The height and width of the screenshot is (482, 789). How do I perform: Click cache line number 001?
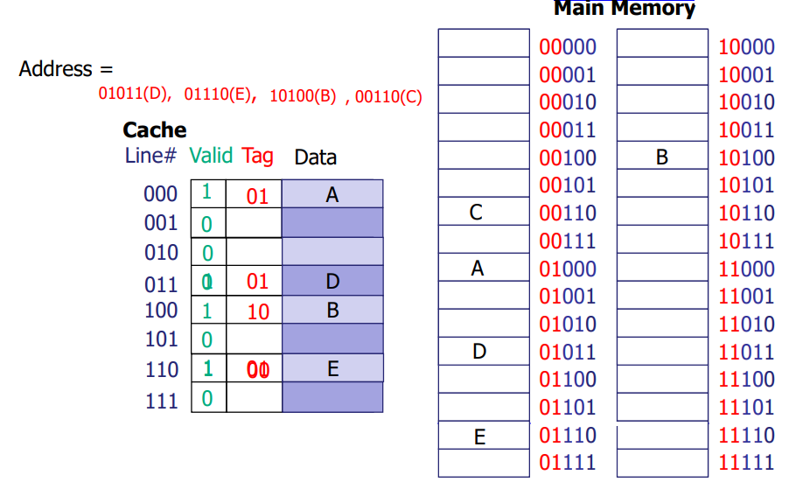tap(161, 223)
